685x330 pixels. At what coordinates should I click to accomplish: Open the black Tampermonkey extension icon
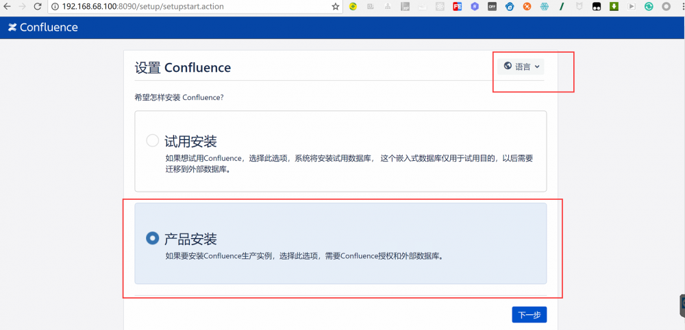coord(597,7)
